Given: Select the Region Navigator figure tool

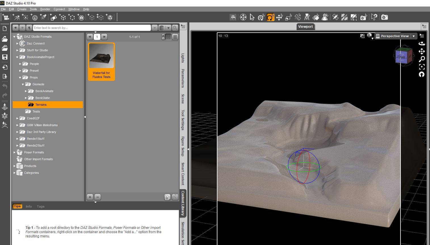Looking at the screenshot, I should coord(325,17).
